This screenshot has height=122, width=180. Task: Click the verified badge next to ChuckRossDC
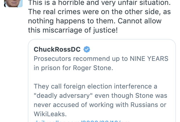(x=87, y=50)
